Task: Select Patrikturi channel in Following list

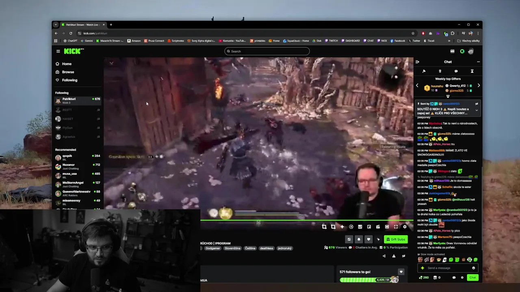Action: 78,101
